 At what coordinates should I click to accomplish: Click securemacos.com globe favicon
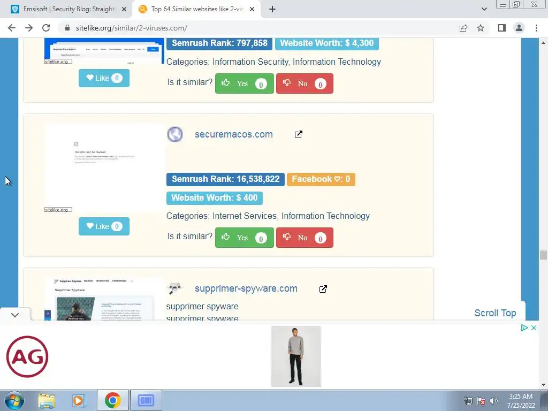(175, 134)
